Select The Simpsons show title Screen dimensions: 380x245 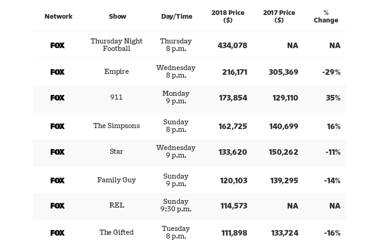116,126
